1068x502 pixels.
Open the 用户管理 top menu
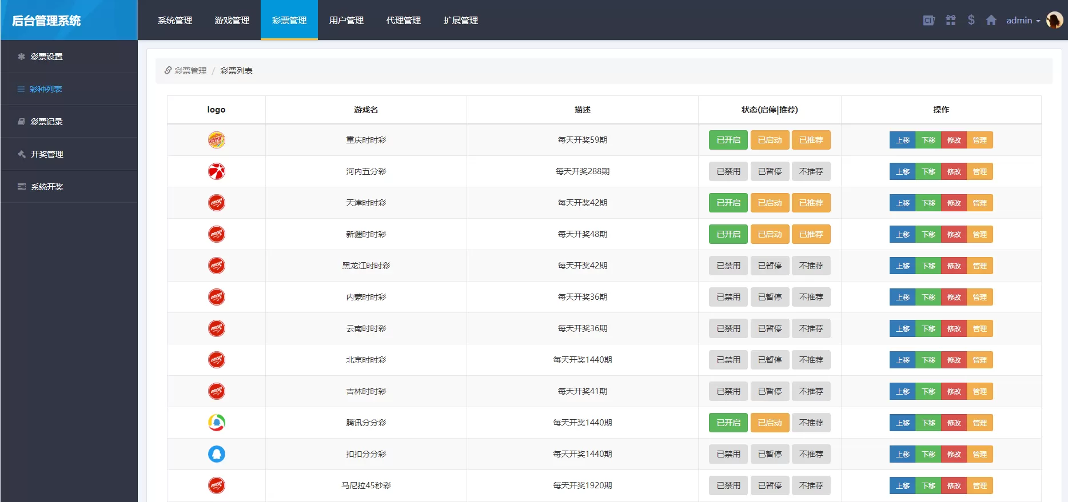click(346, 21)
